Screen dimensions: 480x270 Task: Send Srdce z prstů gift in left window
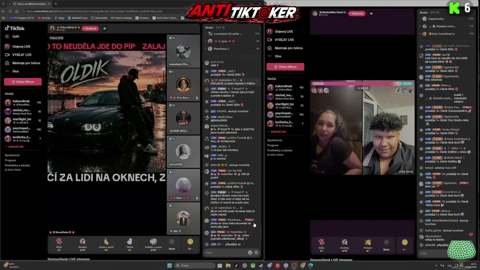(106, 244)
